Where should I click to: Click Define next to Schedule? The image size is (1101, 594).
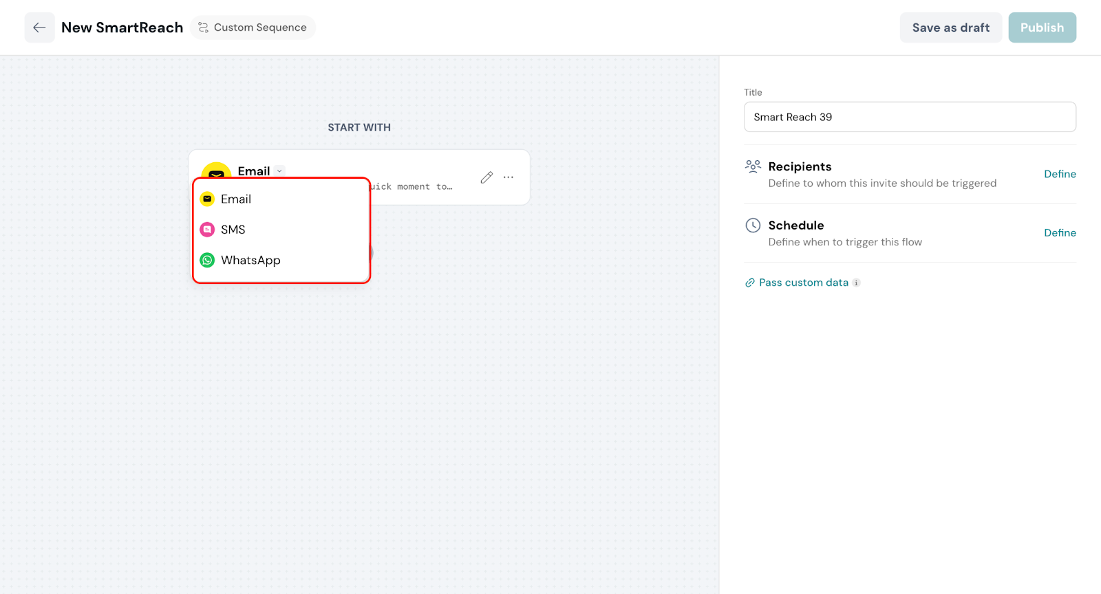1060,233
